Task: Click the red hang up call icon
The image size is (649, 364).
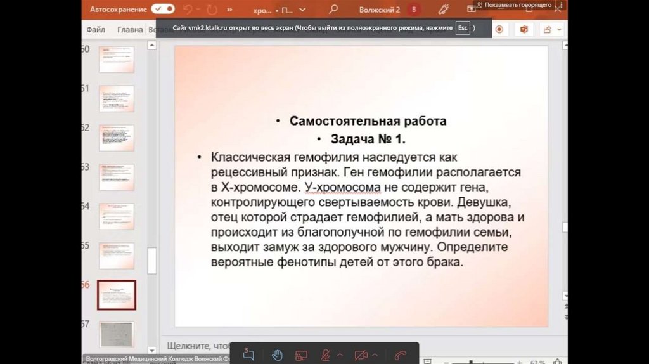Action: pos(400,355)
